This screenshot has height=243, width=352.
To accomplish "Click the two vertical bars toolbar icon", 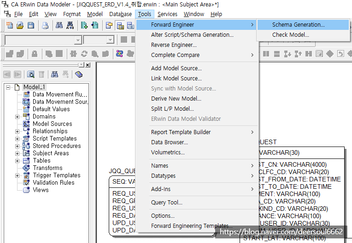I will (266, 54).
